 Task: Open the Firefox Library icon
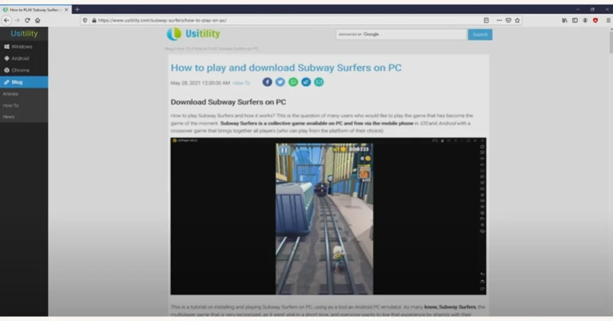[565, 20]
